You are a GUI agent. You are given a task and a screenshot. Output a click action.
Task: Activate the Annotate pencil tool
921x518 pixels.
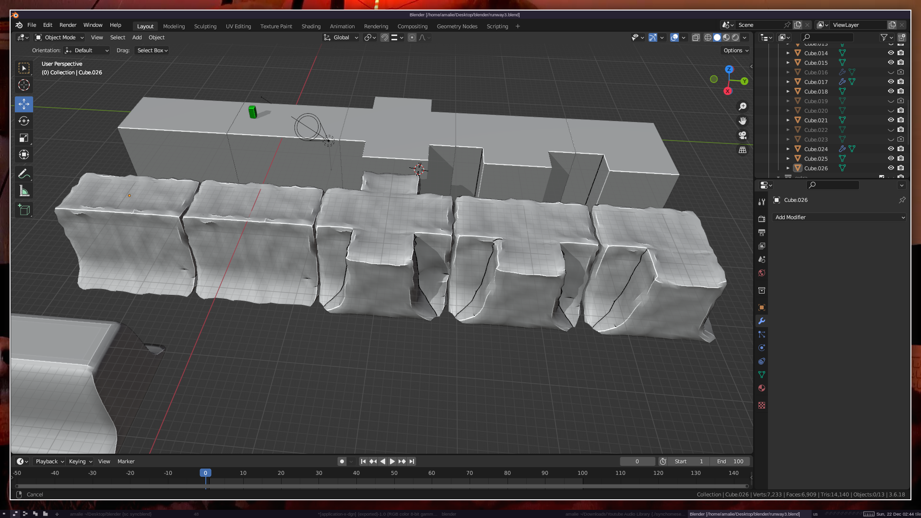[x=24, y=174]
